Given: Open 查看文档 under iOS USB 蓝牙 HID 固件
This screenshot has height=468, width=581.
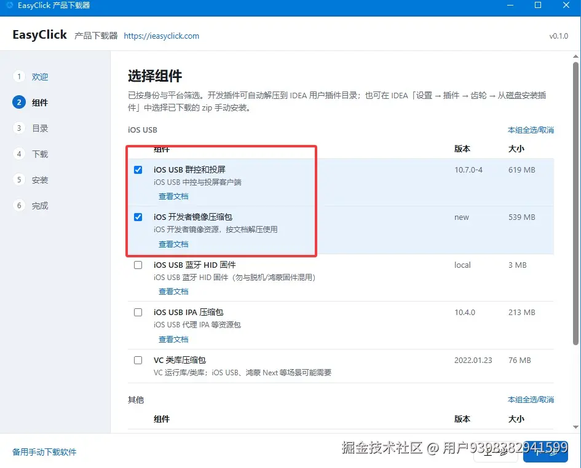Looking at the screenshot, I should (x=173, y=291).
